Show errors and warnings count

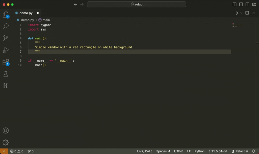point(17,151)
